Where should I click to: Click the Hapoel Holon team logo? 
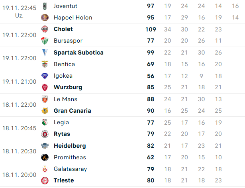coord(45,18)
